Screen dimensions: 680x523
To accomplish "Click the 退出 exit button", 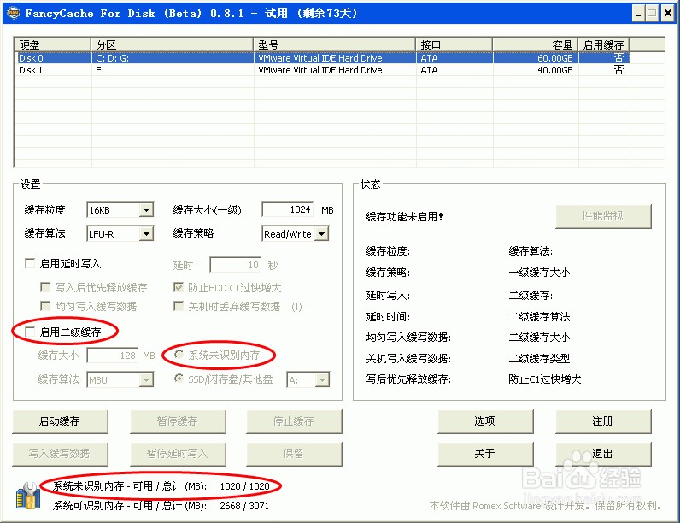I will [x=603, y=454].
